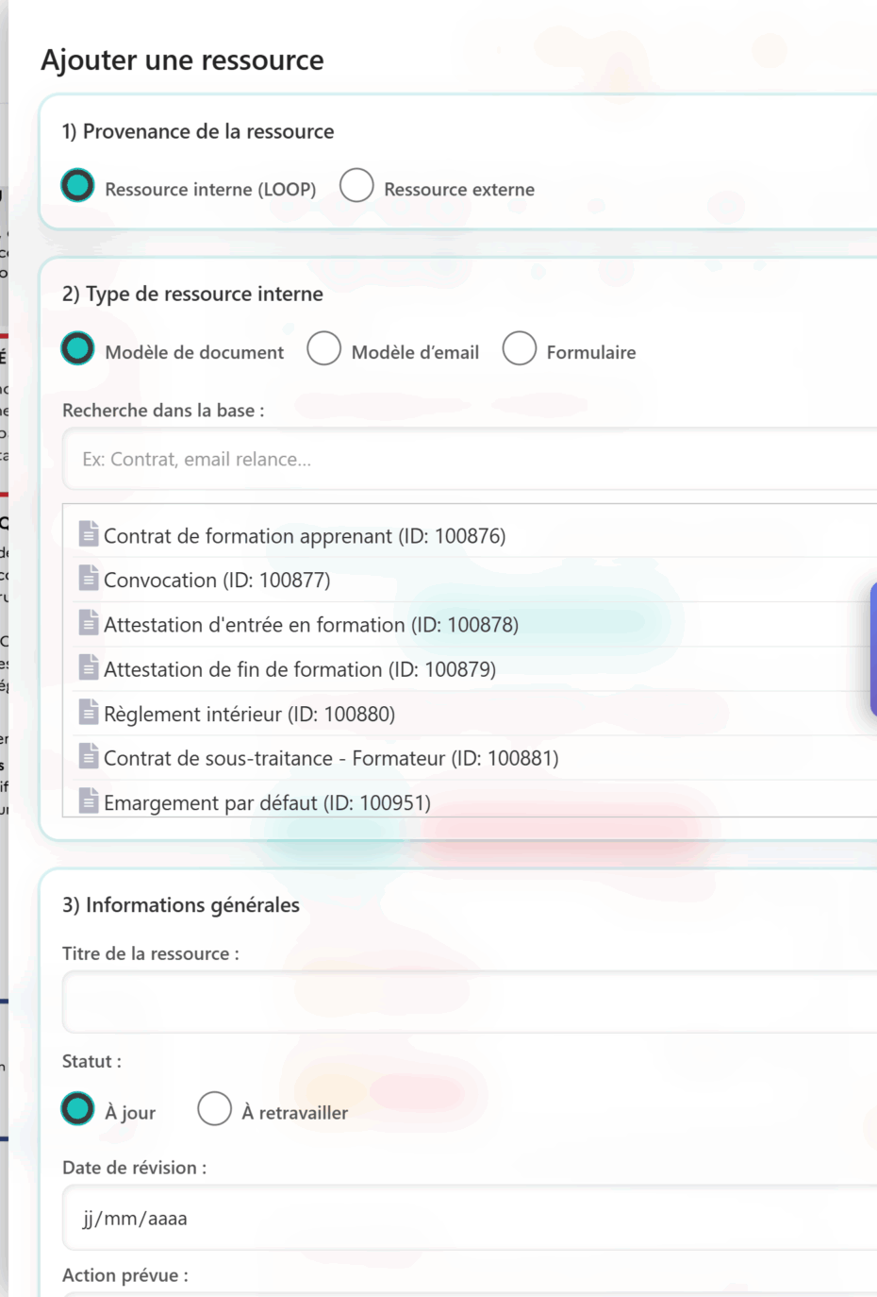Select the Ressource interne (LOOP) radio button

point(78,186)
